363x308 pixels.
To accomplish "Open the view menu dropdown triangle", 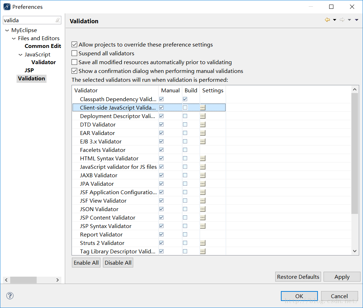I will pos(357,20).
